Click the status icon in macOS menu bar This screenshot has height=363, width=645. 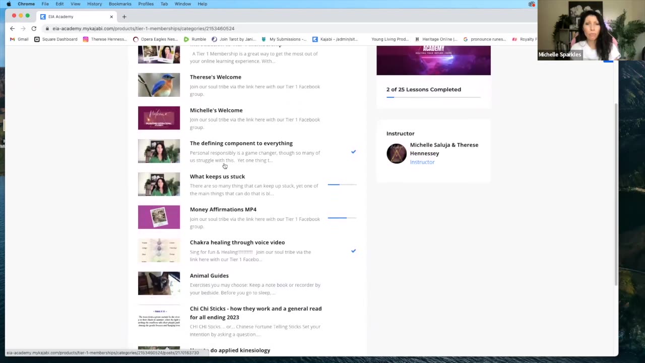click(532, 4)
